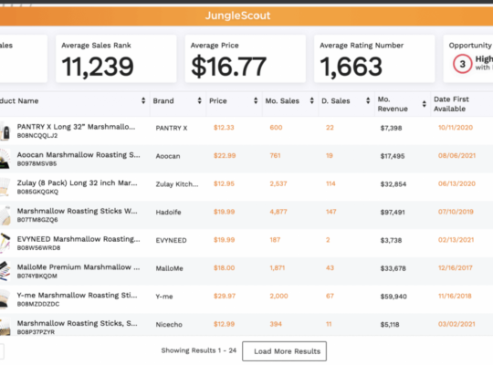Open PANTRY X Long 32" Marshmallow product

pos(76,127)
